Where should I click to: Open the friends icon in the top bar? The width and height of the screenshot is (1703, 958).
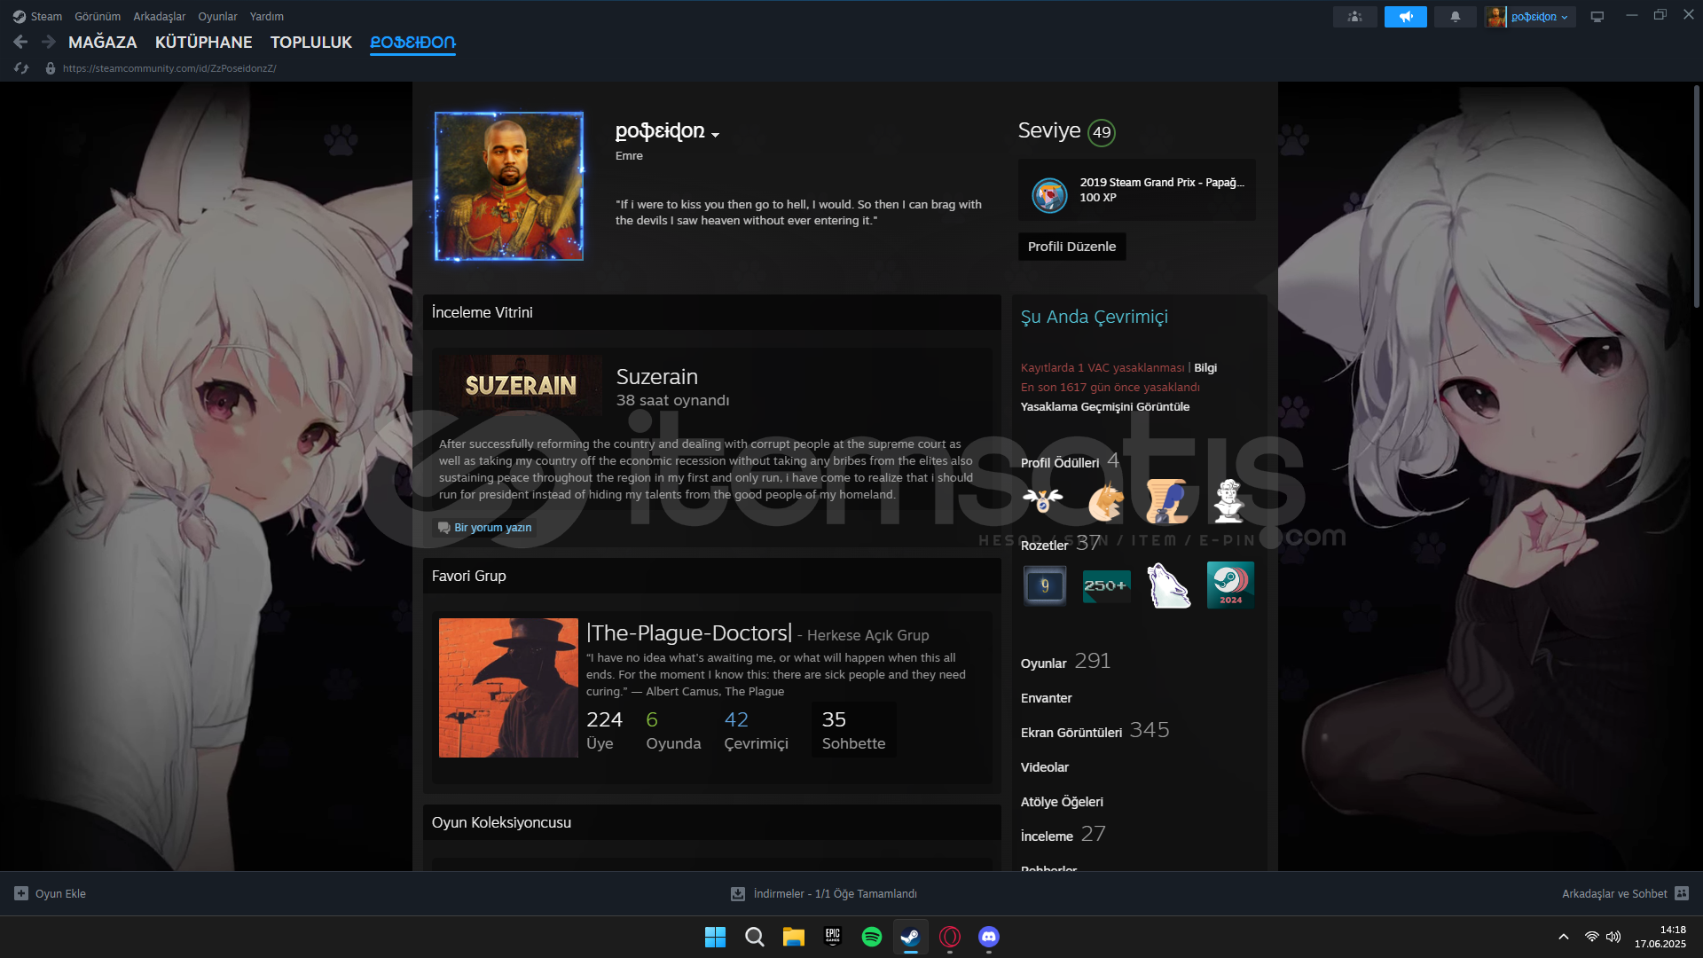[x=1354, y=17]
